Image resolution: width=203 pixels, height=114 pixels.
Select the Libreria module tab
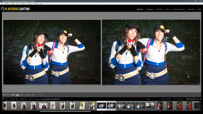[x=140, y=9]
